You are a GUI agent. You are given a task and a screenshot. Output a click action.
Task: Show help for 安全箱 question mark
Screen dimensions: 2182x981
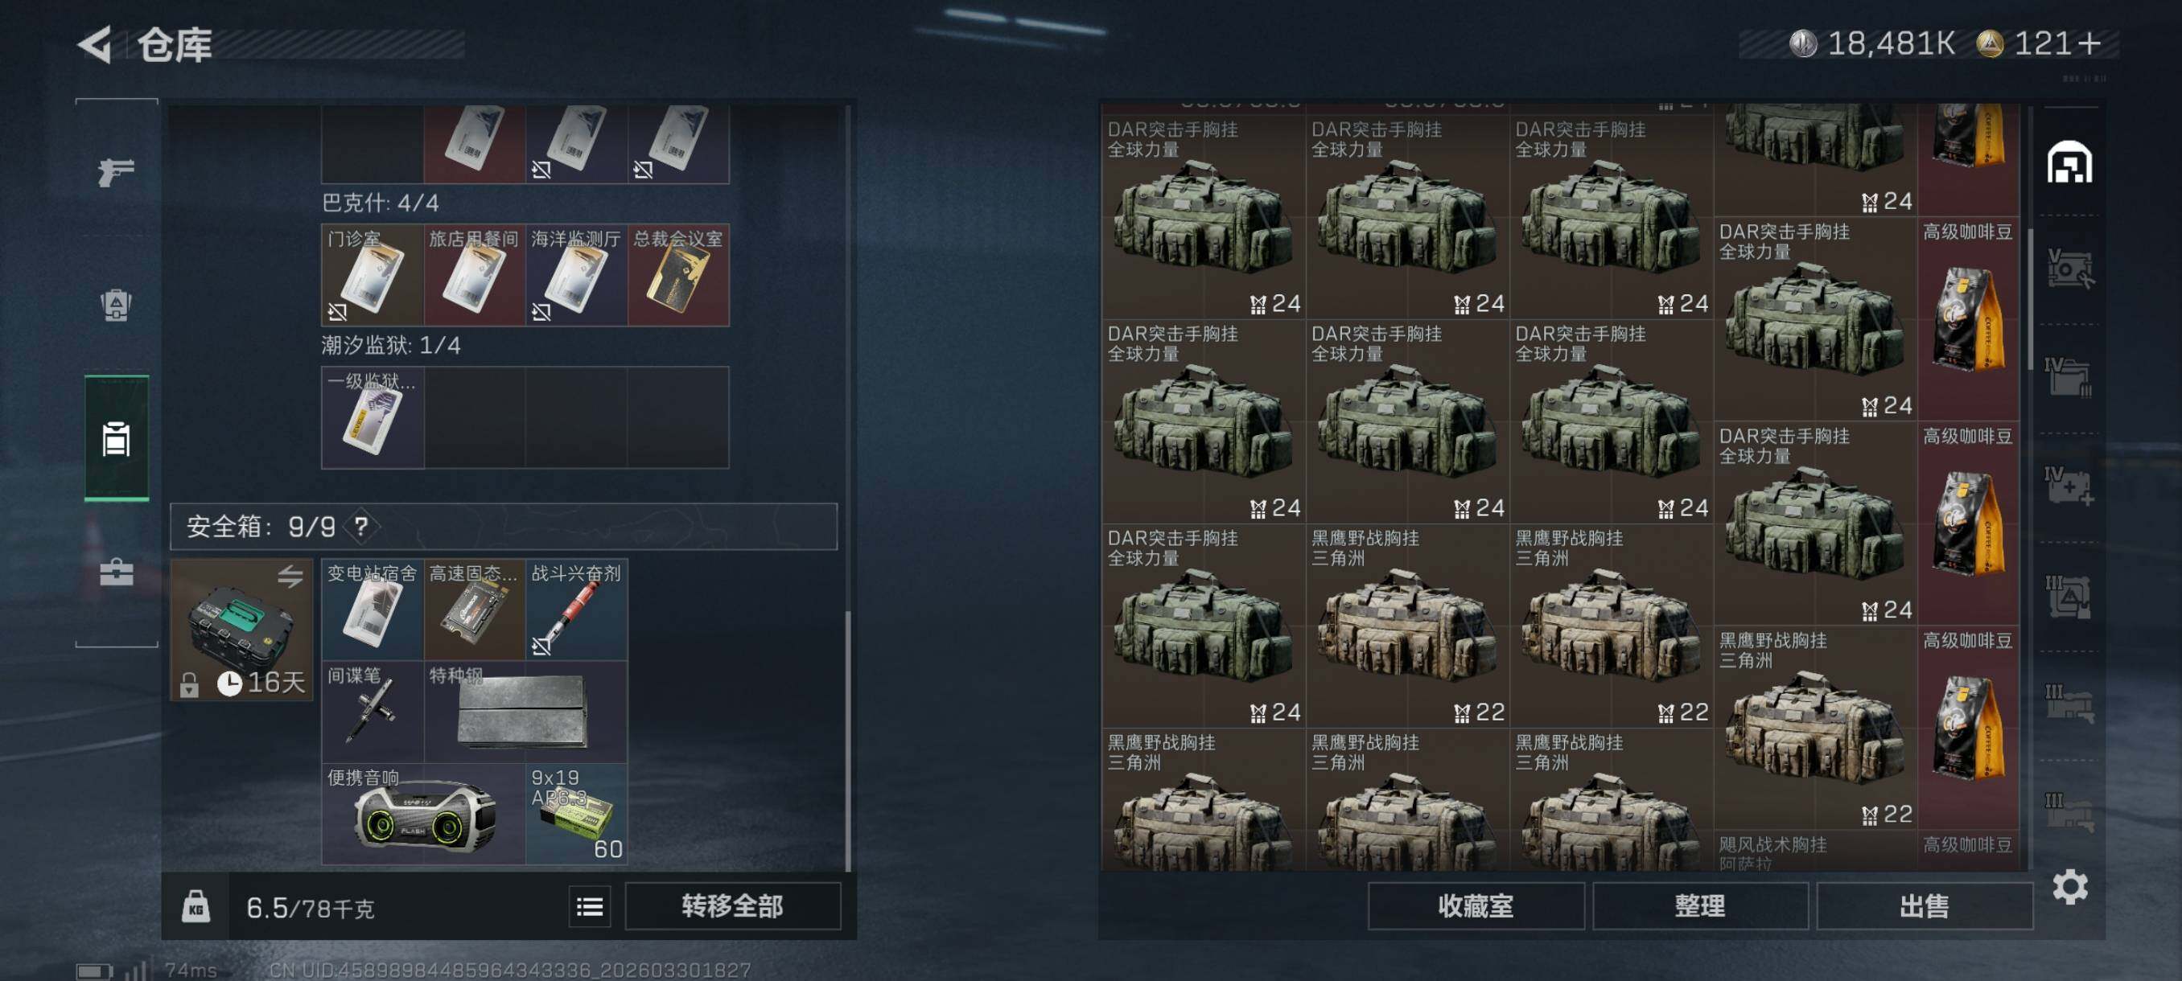tap(360, 527)
